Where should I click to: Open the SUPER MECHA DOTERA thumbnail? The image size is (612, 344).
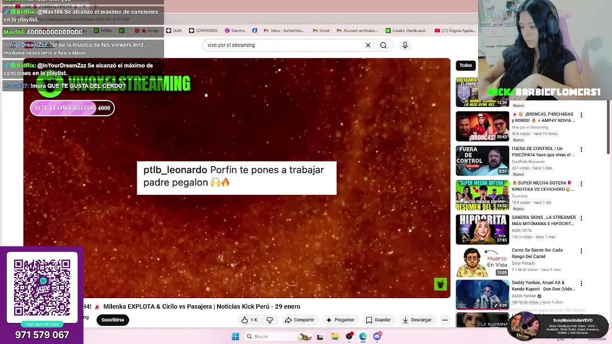click(x=482, y=195)
